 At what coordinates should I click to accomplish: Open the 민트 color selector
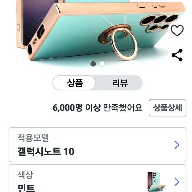click(97, 178)
